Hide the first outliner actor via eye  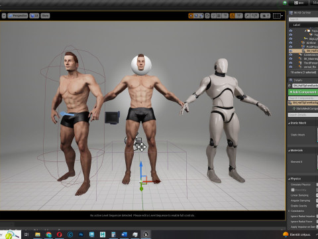(x=291, y=31)
